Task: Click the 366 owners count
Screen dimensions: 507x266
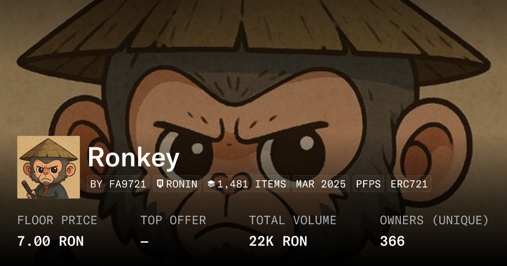Action: click(393, 242)
